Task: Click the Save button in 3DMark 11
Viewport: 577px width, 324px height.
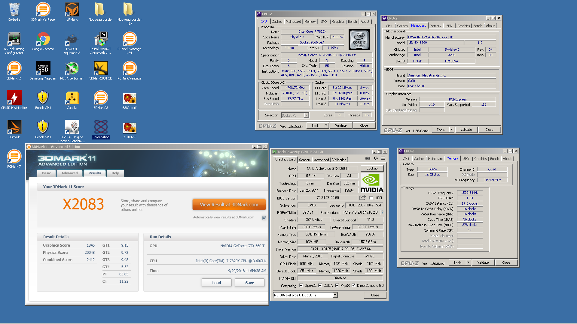Action: pos(250,283)
